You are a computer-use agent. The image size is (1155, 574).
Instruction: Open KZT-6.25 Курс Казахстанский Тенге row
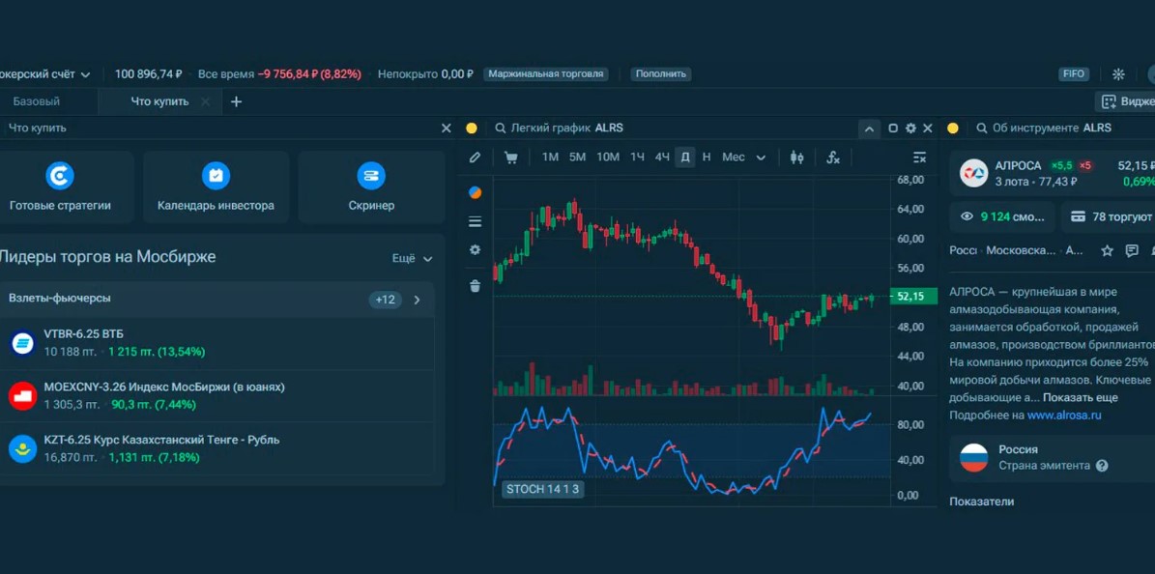coord(217,448)
